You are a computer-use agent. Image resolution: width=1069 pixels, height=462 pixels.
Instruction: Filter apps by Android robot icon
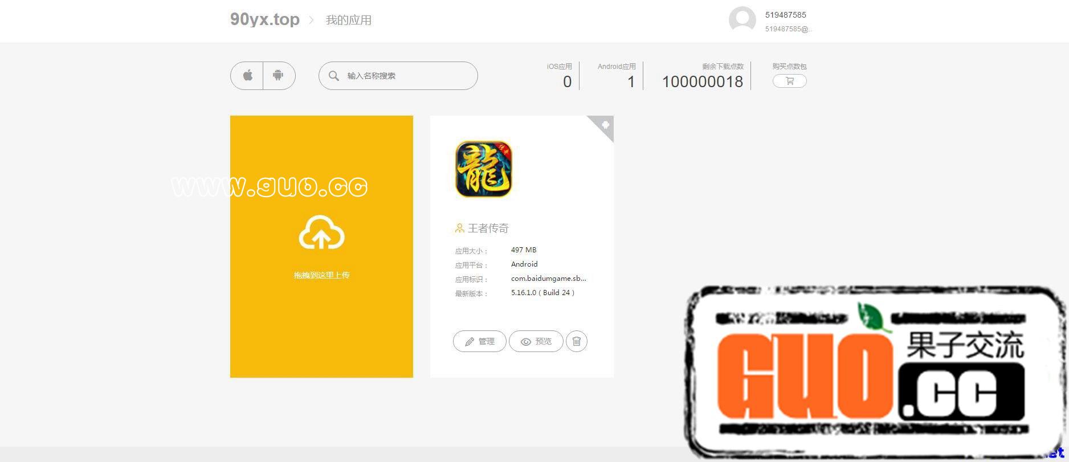(x=278, y=76)
